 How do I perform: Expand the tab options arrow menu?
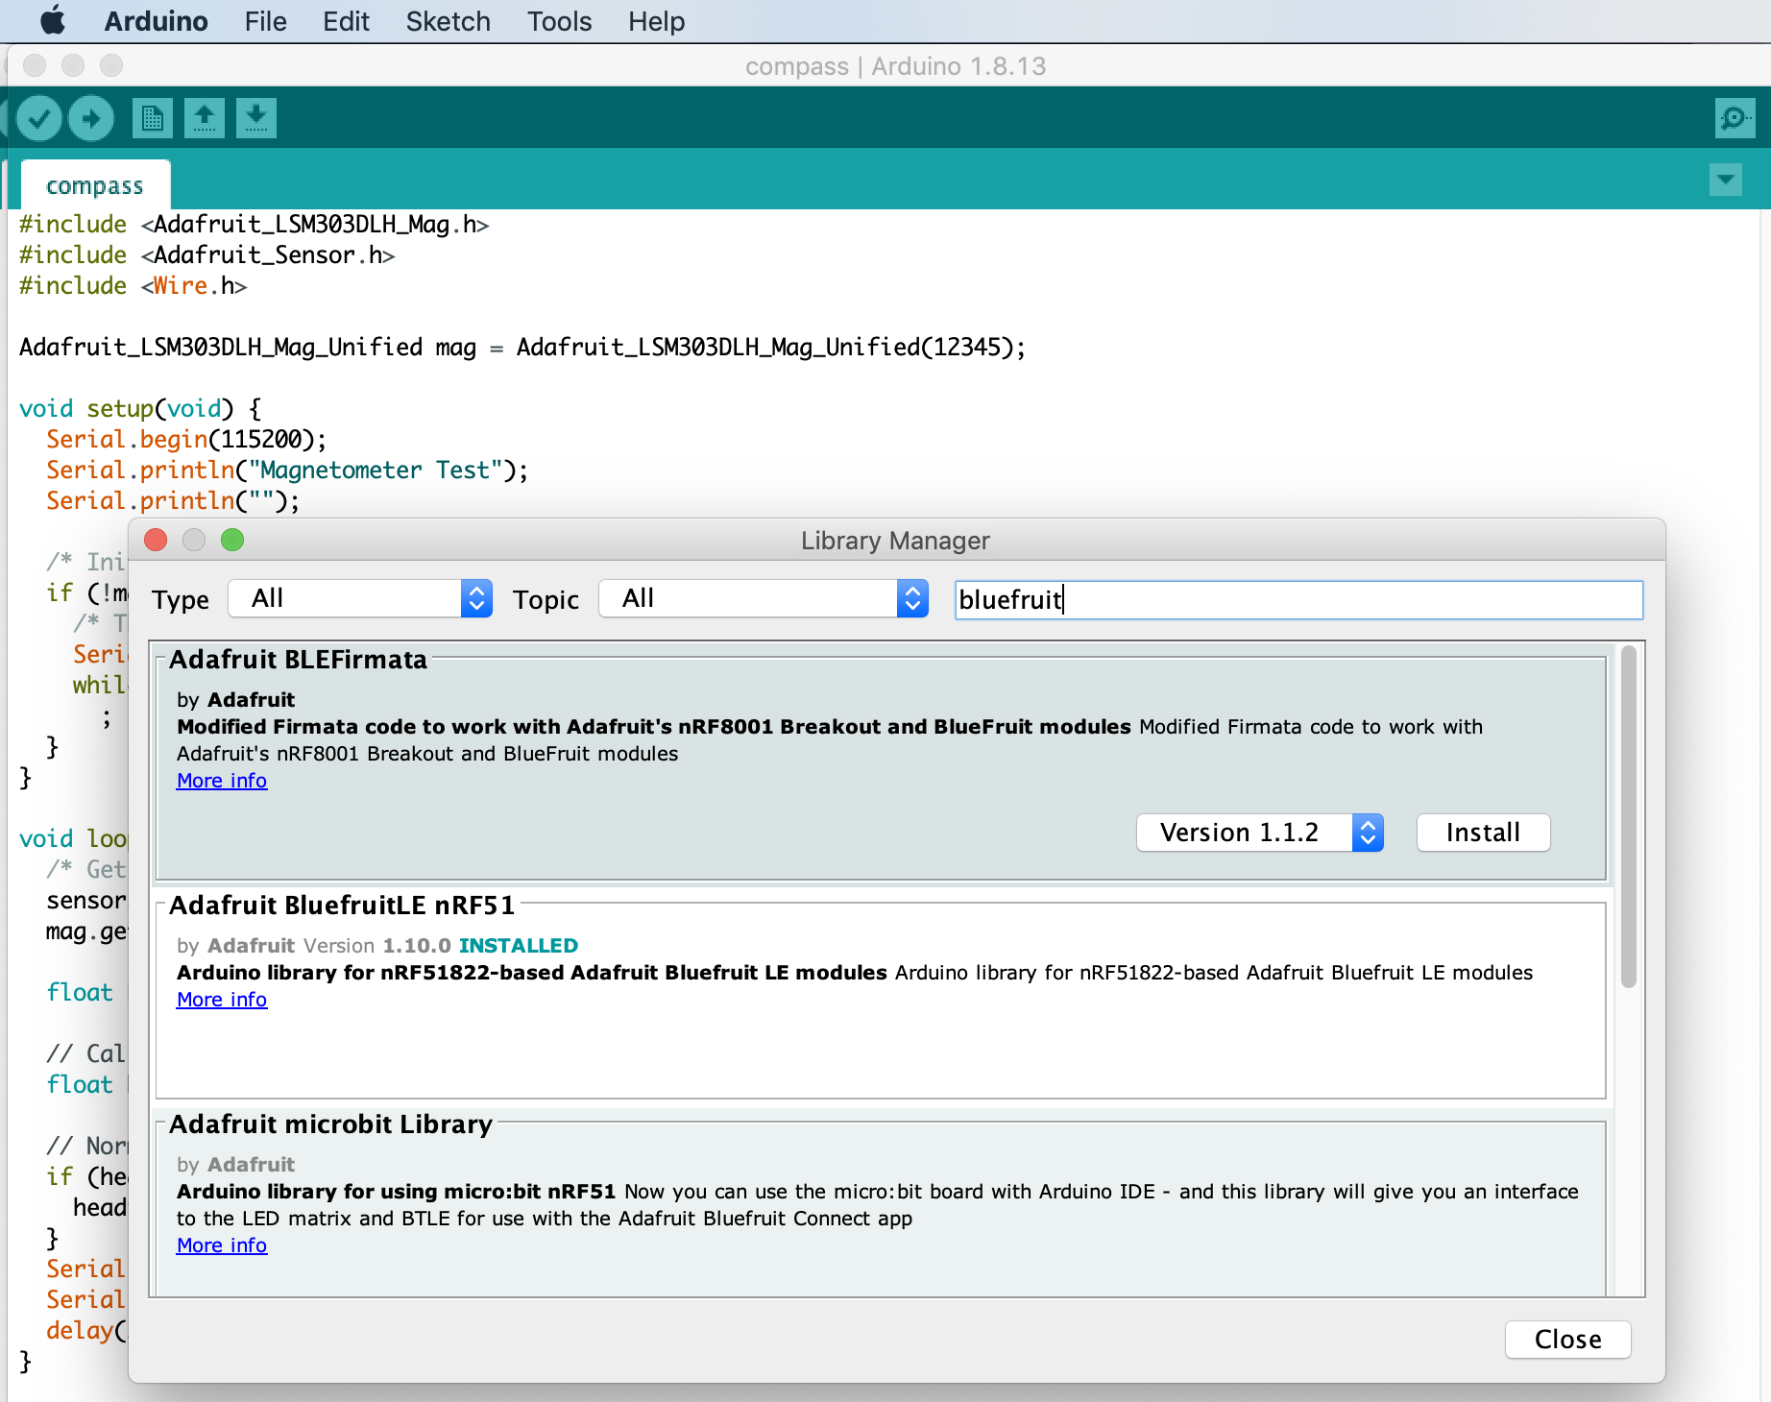tap(1726, 180)
